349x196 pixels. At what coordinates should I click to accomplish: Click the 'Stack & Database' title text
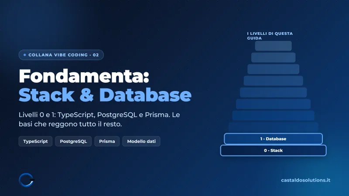(x=105, y=95)
